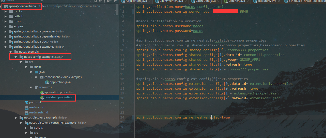Image resolution: width=326 pixels, height=138 pixels.
Task: Click the eclipse folder icon
Action: tap(11, 26)
